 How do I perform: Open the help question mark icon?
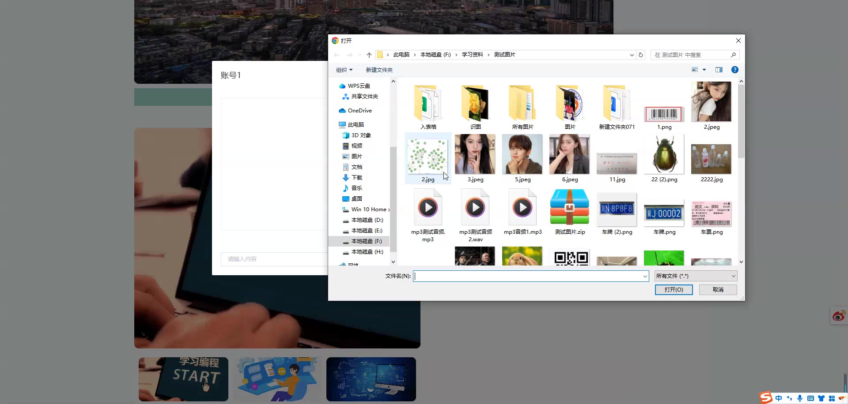pyautogui.click(x=735, y=70)
